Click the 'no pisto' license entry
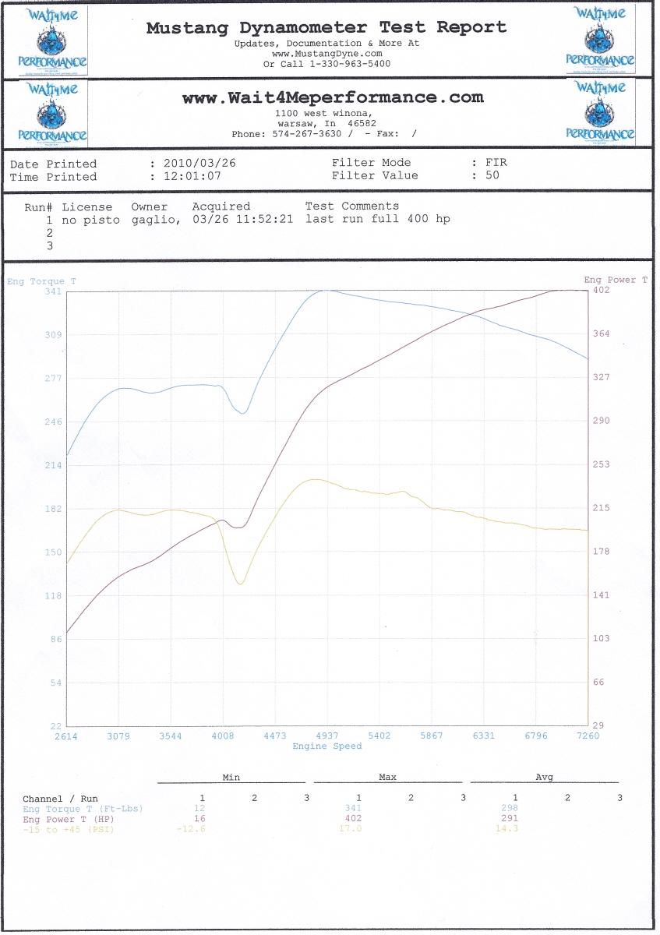This screenshot has width=660, height=935. click(x=91, y=220)
